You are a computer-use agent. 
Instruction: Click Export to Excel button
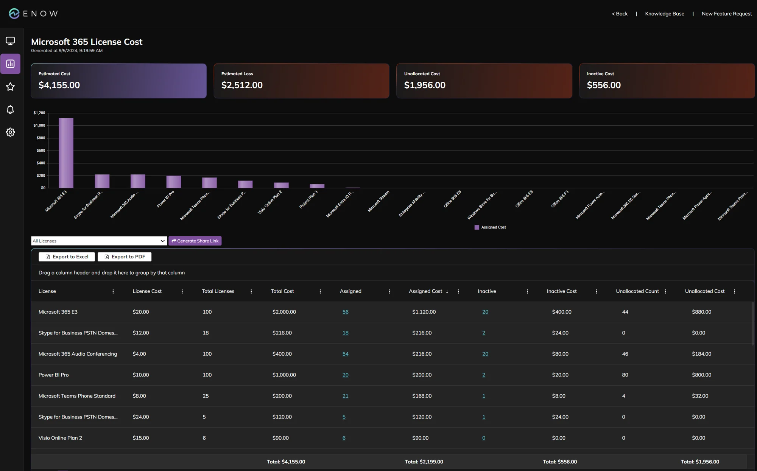pos(67,256)
